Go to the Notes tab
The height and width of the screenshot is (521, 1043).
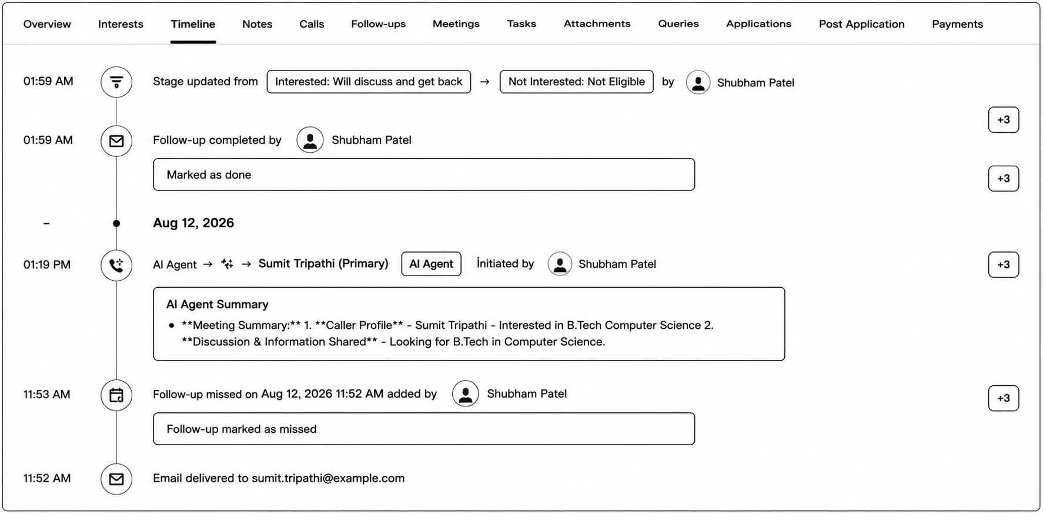257,24
